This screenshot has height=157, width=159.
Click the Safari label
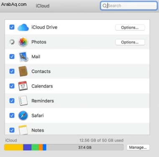pos(38,116)
